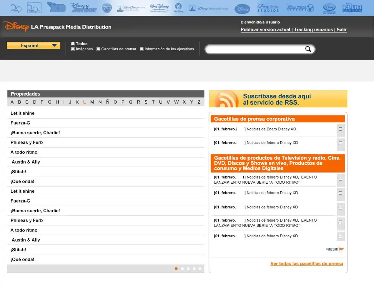The width and height of the screenshot is (374, 296).
Task: Go to the Disney XD logo
Action: tap(56, 7)
